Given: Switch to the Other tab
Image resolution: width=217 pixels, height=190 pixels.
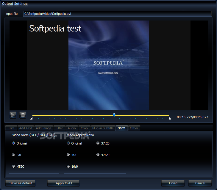Looking at the screenshot, I should coord(134,128).
